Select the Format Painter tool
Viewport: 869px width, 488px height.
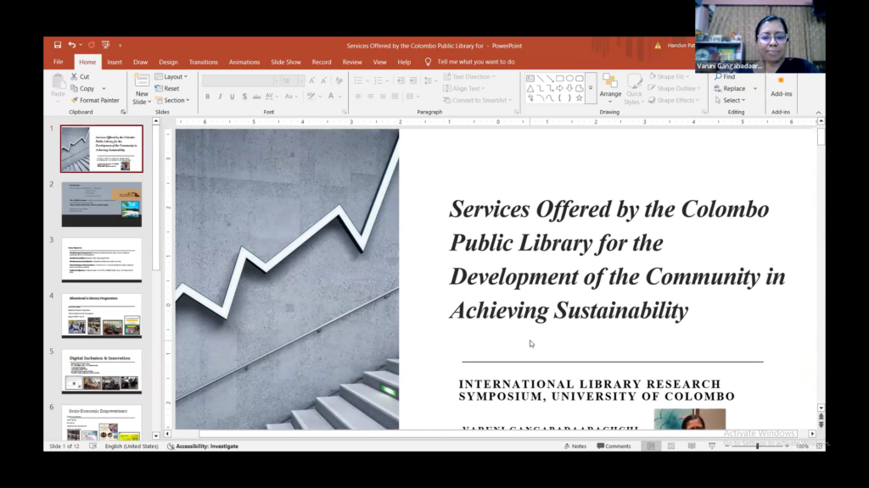coord(94,100)
